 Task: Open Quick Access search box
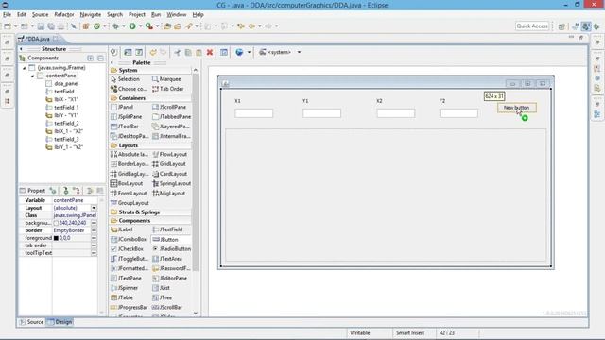[x=532, y=25]
